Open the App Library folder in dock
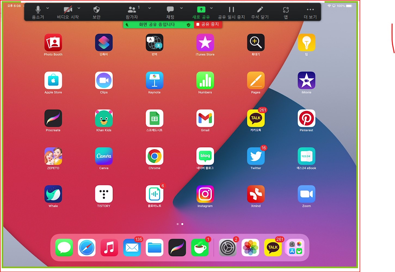The image size is (395, 272). (295, 248)
